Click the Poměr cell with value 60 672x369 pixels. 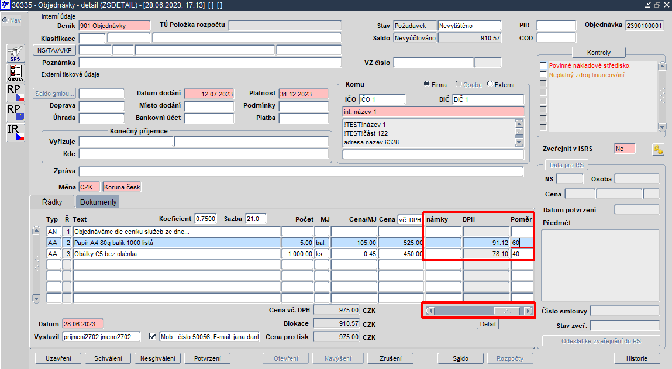click(522, 243)
